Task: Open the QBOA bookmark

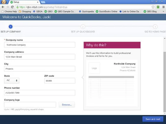Action: 38,11
